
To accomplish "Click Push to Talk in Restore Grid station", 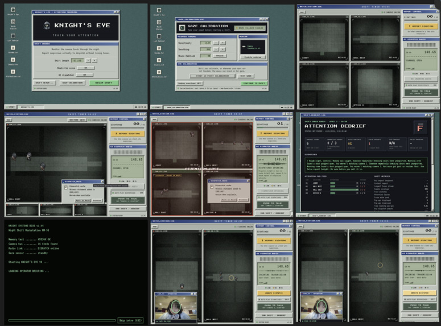I will click(x=128, y=200).
